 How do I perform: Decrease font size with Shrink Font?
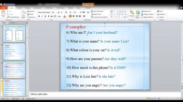(x=62, y=12)
